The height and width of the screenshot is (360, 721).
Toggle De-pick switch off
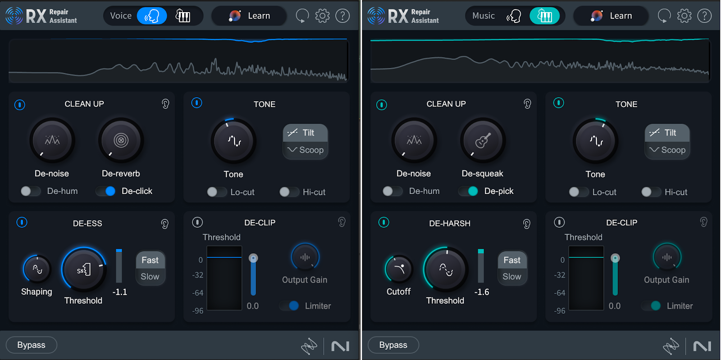tap(468, 191)
